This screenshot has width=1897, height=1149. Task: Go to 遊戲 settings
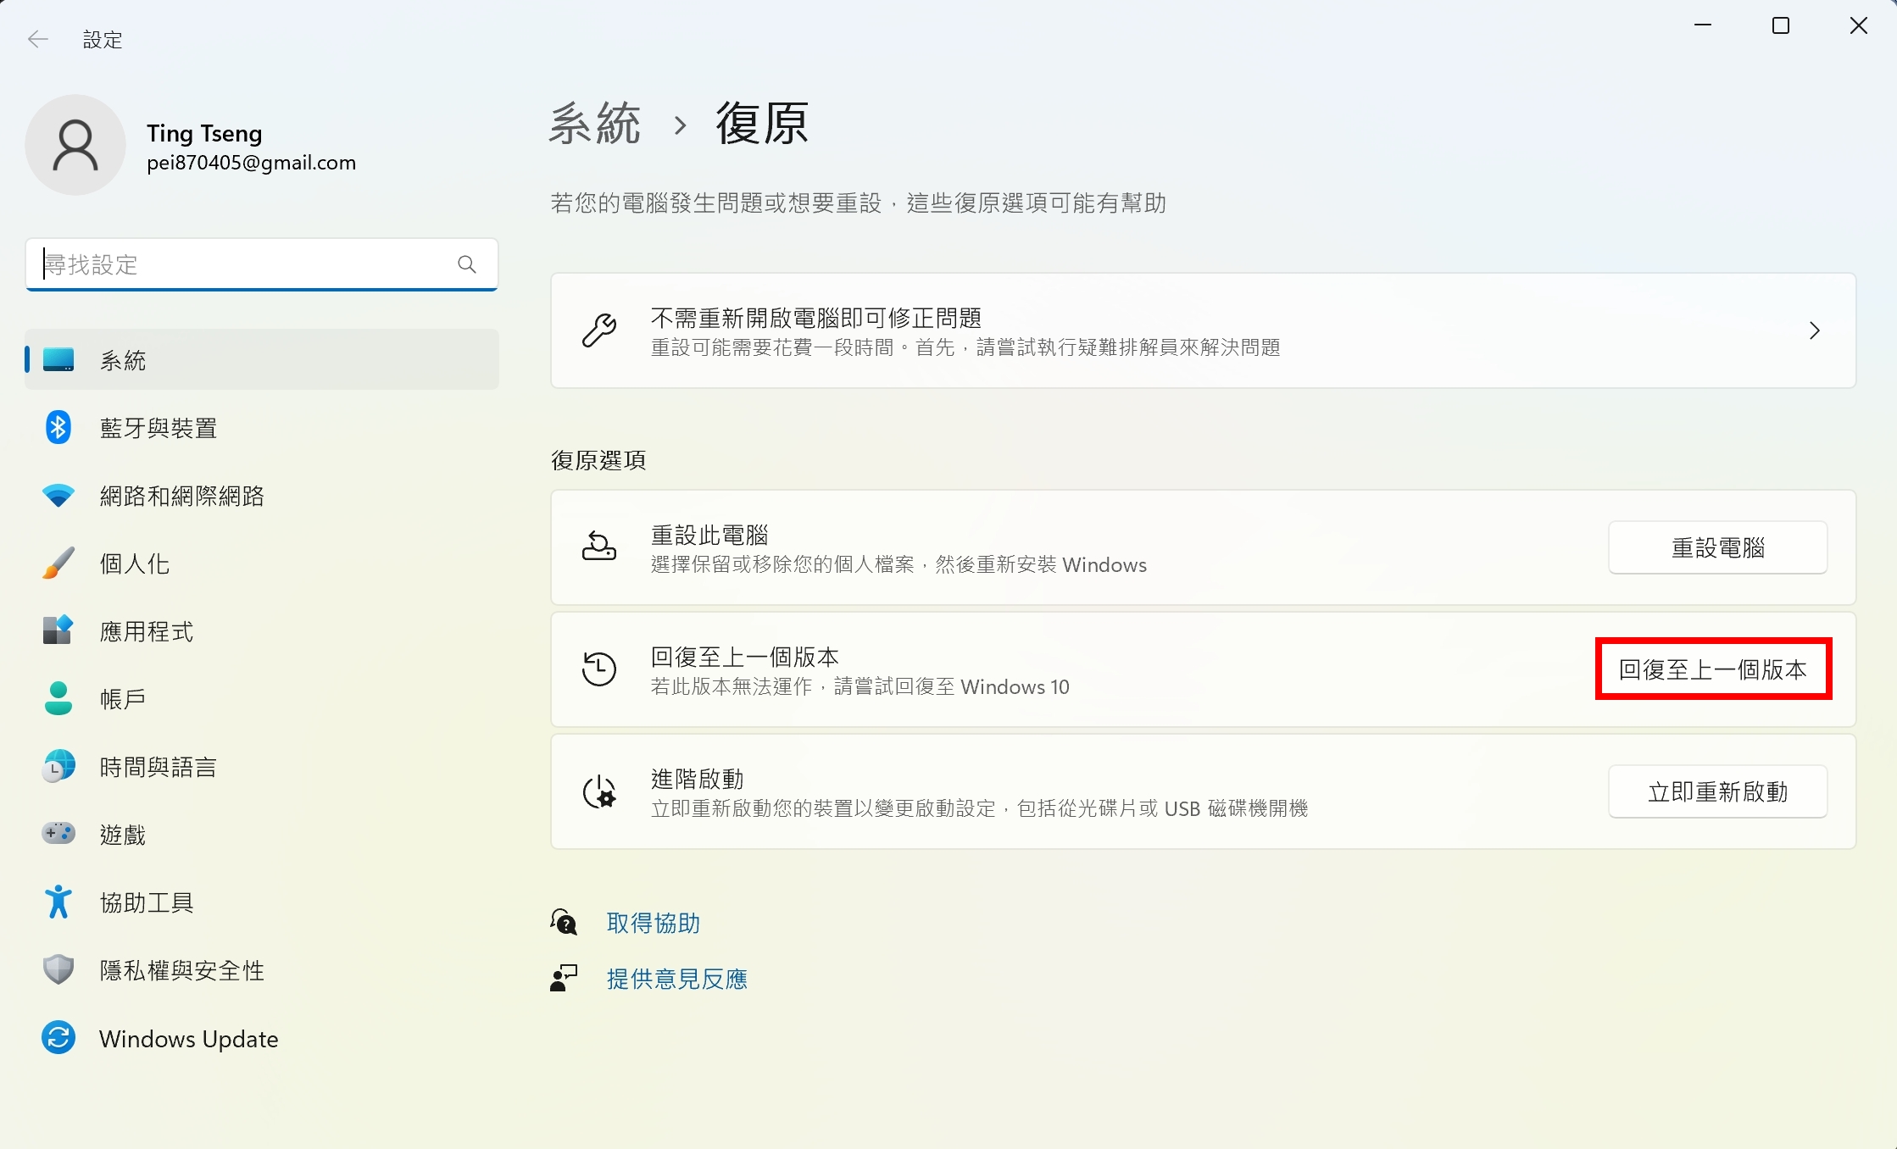262,835
